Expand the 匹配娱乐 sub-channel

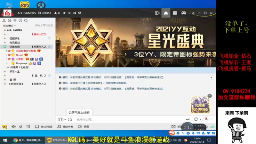coord(5,38)
